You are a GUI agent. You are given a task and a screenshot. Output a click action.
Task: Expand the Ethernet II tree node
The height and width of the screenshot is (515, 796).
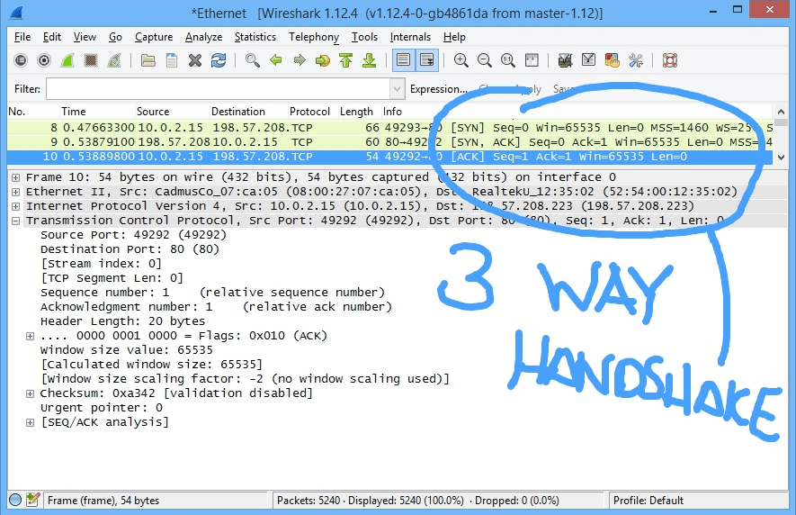coord(16,192)
